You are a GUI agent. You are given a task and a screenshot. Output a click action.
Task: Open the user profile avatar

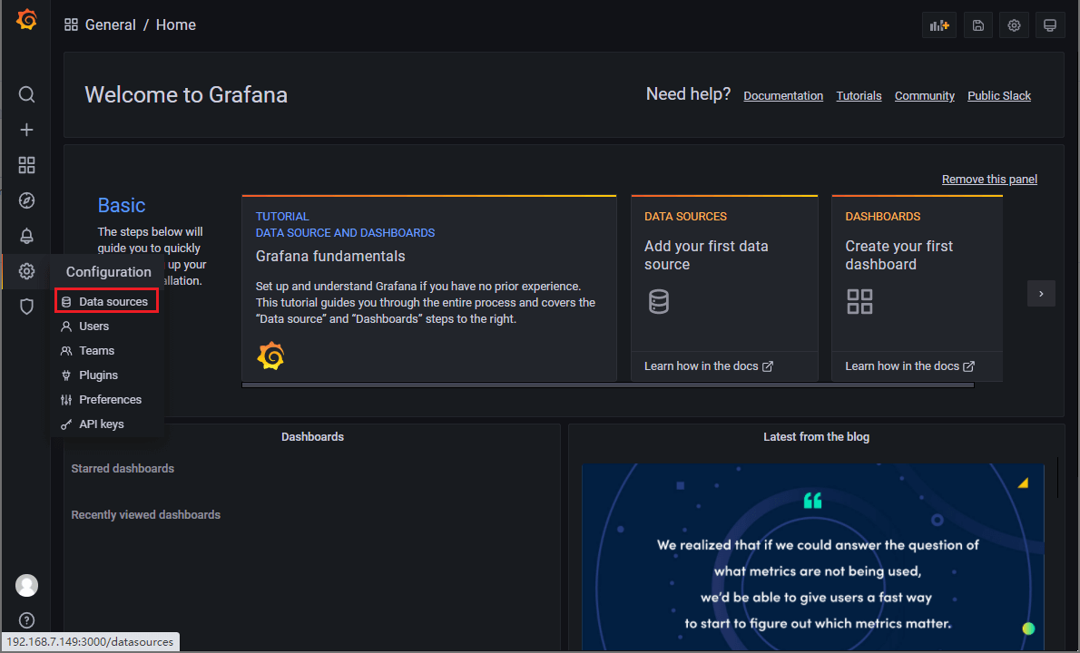point(26,586)
